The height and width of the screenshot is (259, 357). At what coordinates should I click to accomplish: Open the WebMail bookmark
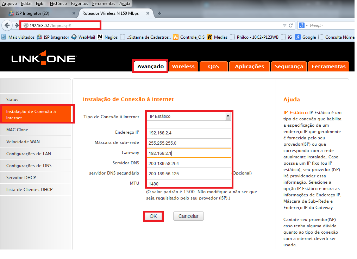[x=83, y=37]
